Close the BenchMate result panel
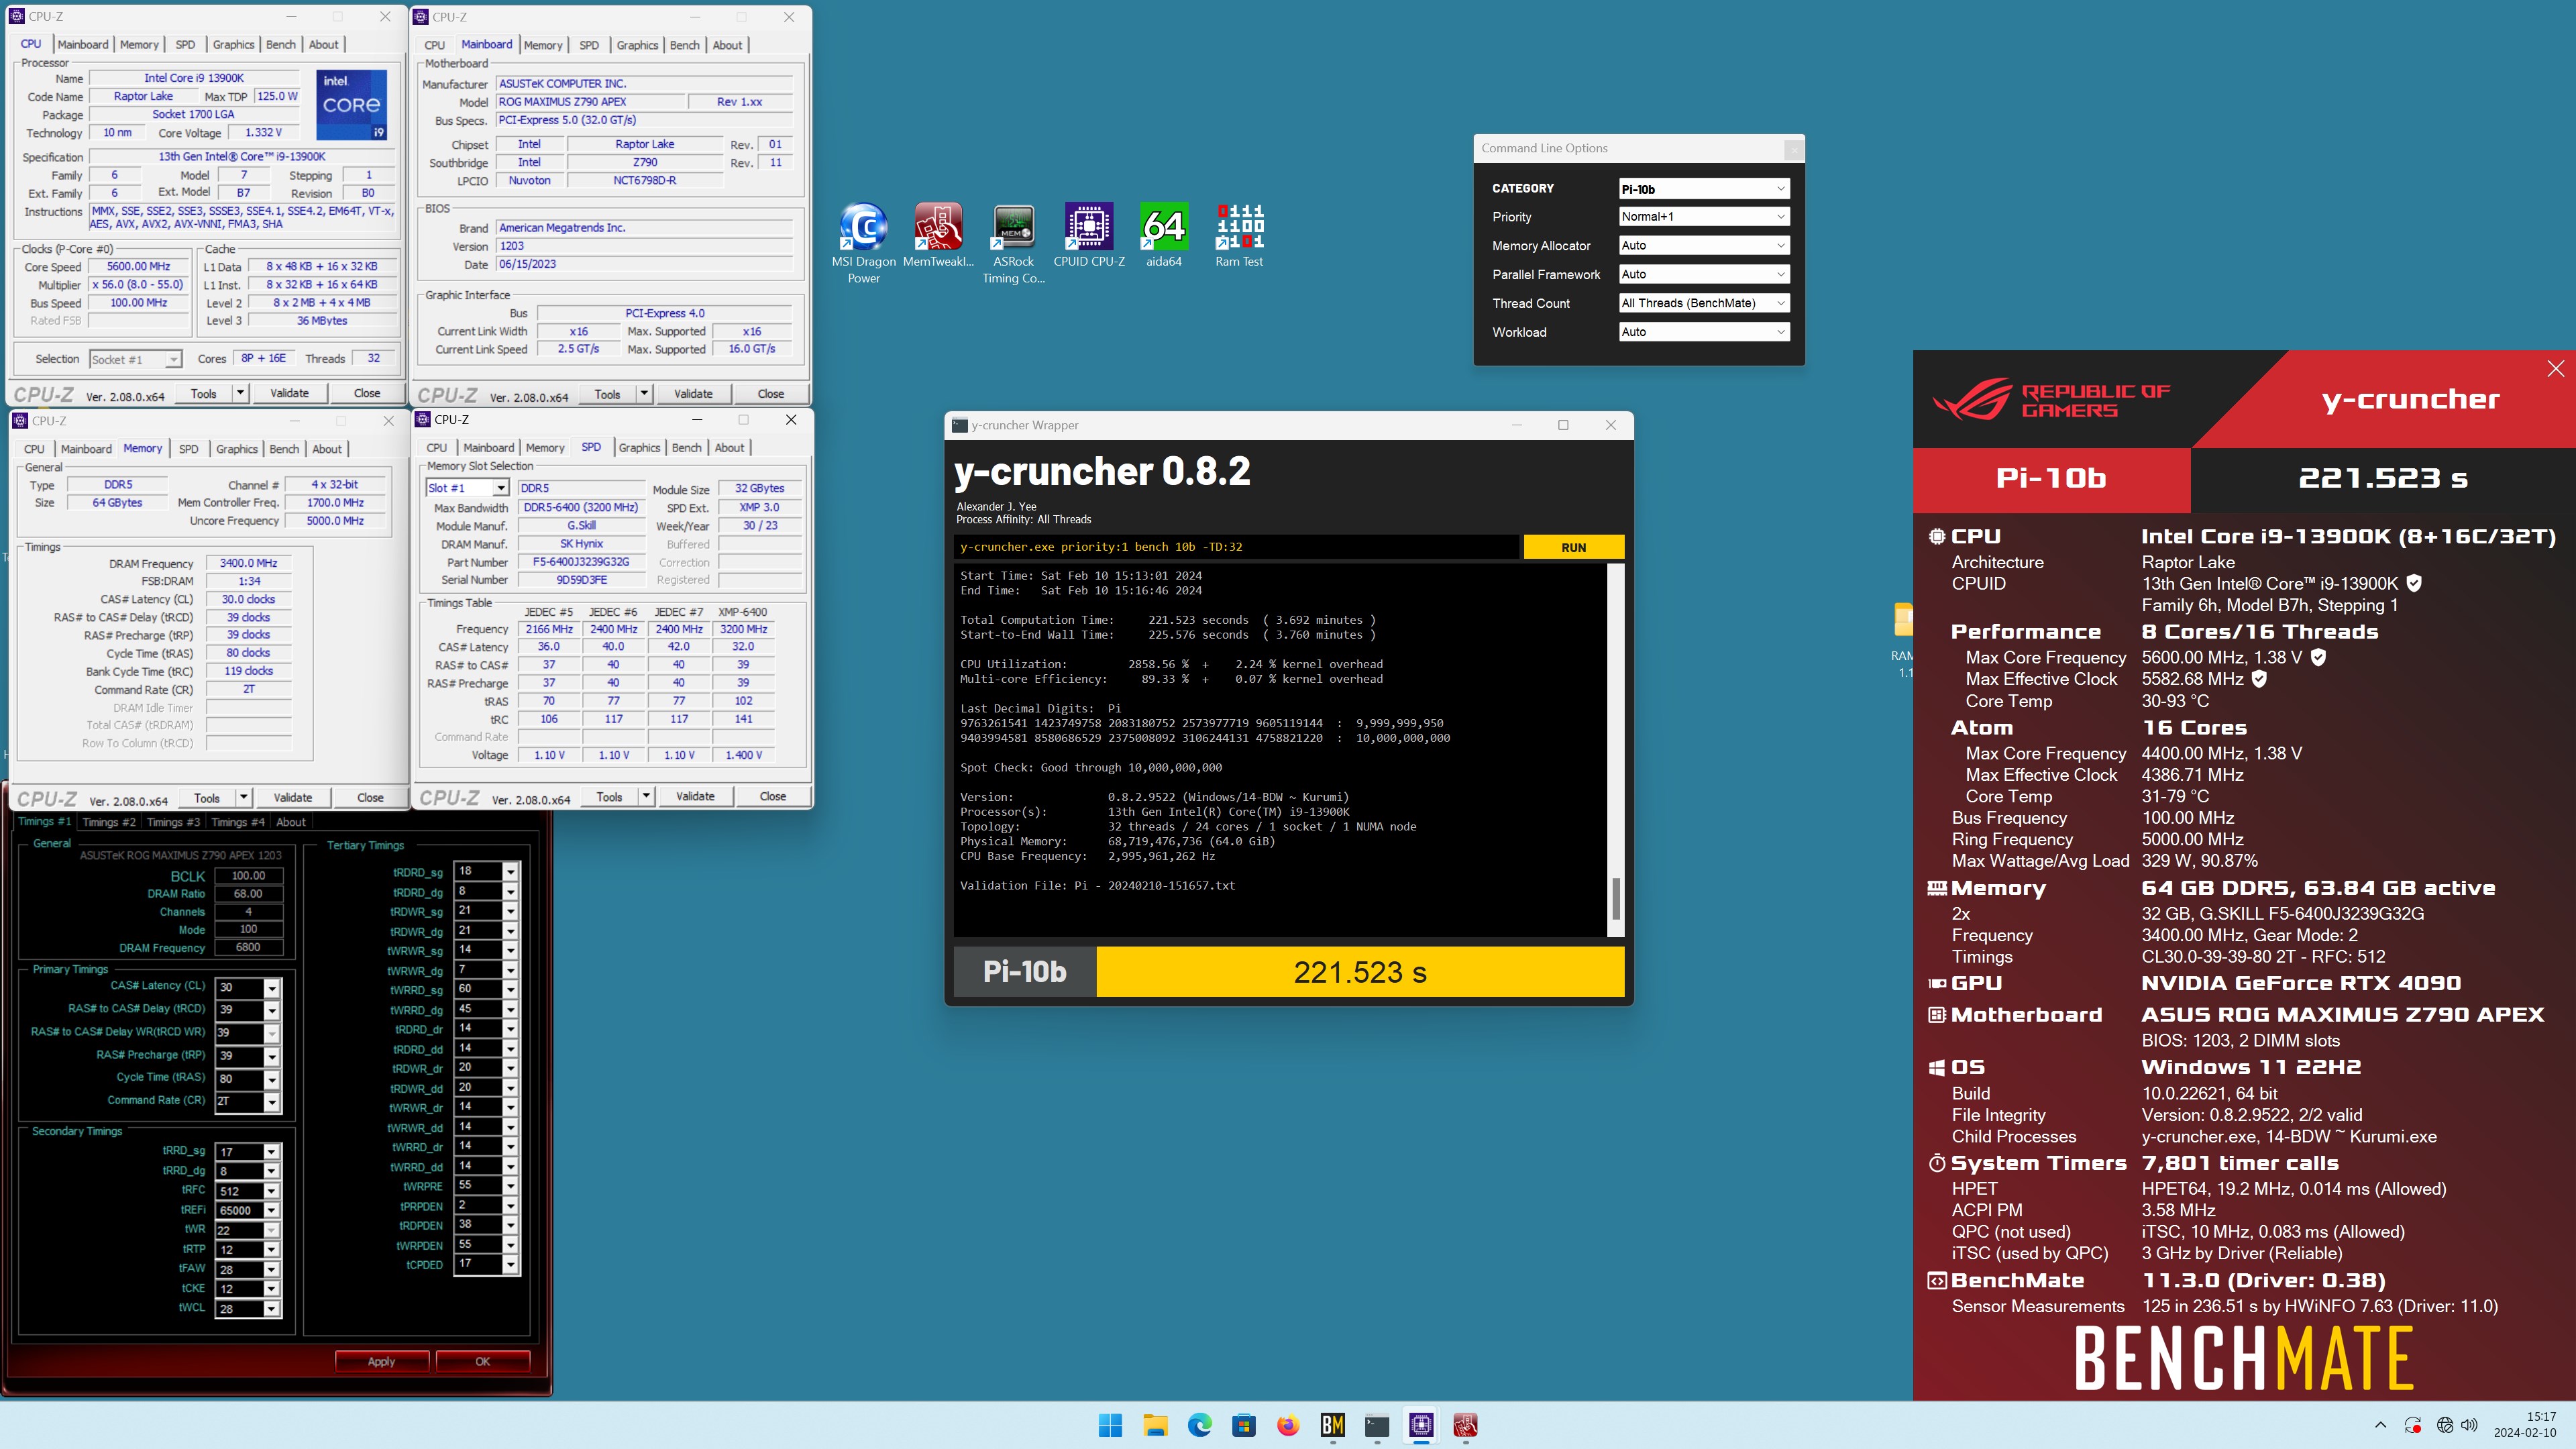Screen dimensions: 2576x1449 point(2555,369)
